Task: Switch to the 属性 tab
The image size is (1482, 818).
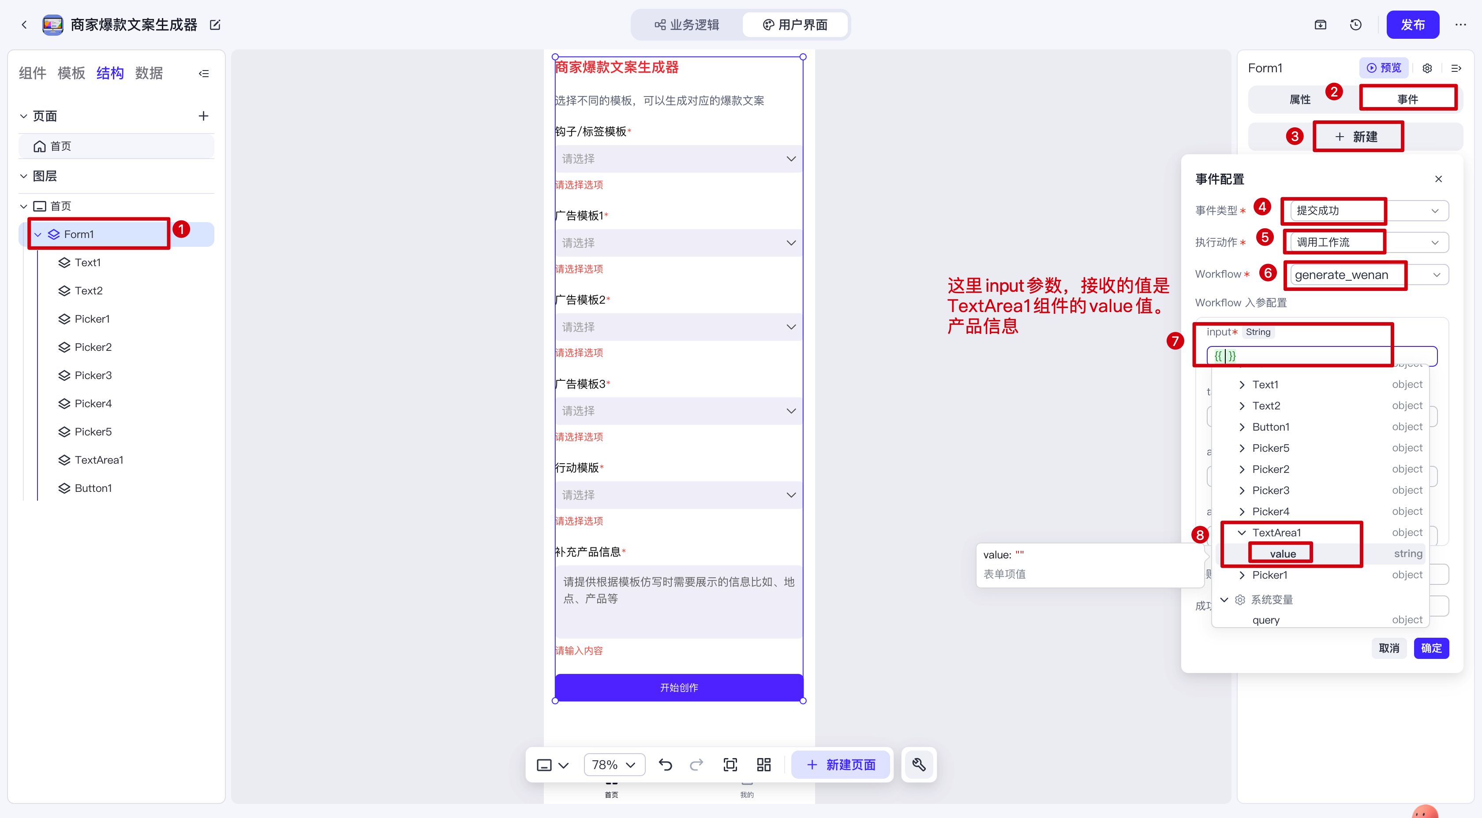Action: pos(1300,100)
